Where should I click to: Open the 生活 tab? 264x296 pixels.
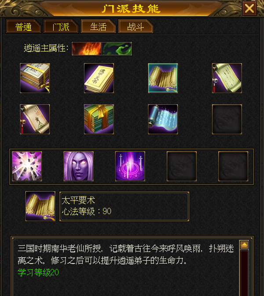click(x=98, y=26)
